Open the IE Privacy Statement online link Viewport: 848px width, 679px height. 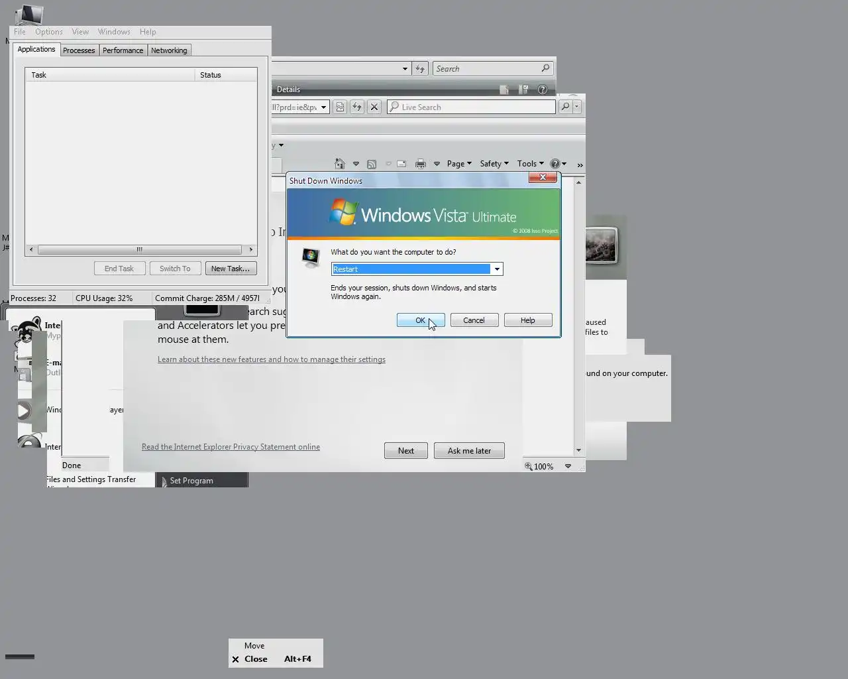click(231, 447)
